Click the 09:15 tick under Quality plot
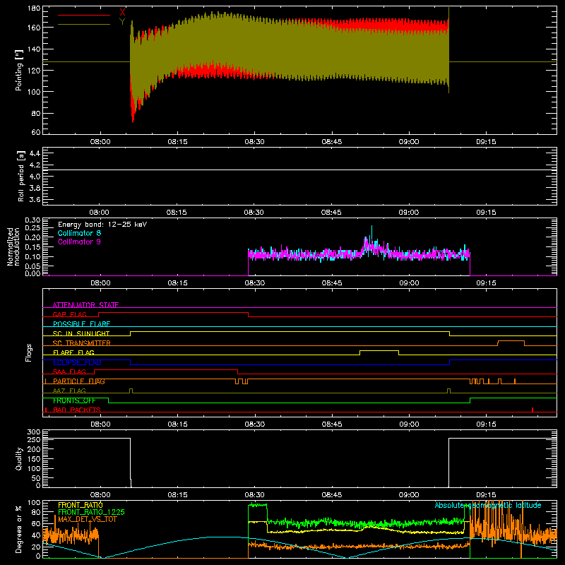Screen dimensions: 565x565 [x=486, y=495]
